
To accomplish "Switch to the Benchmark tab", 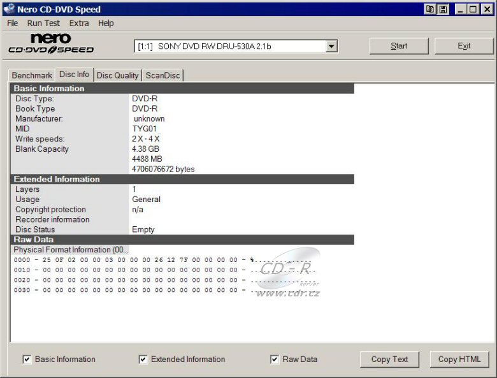I will [32, 75].
